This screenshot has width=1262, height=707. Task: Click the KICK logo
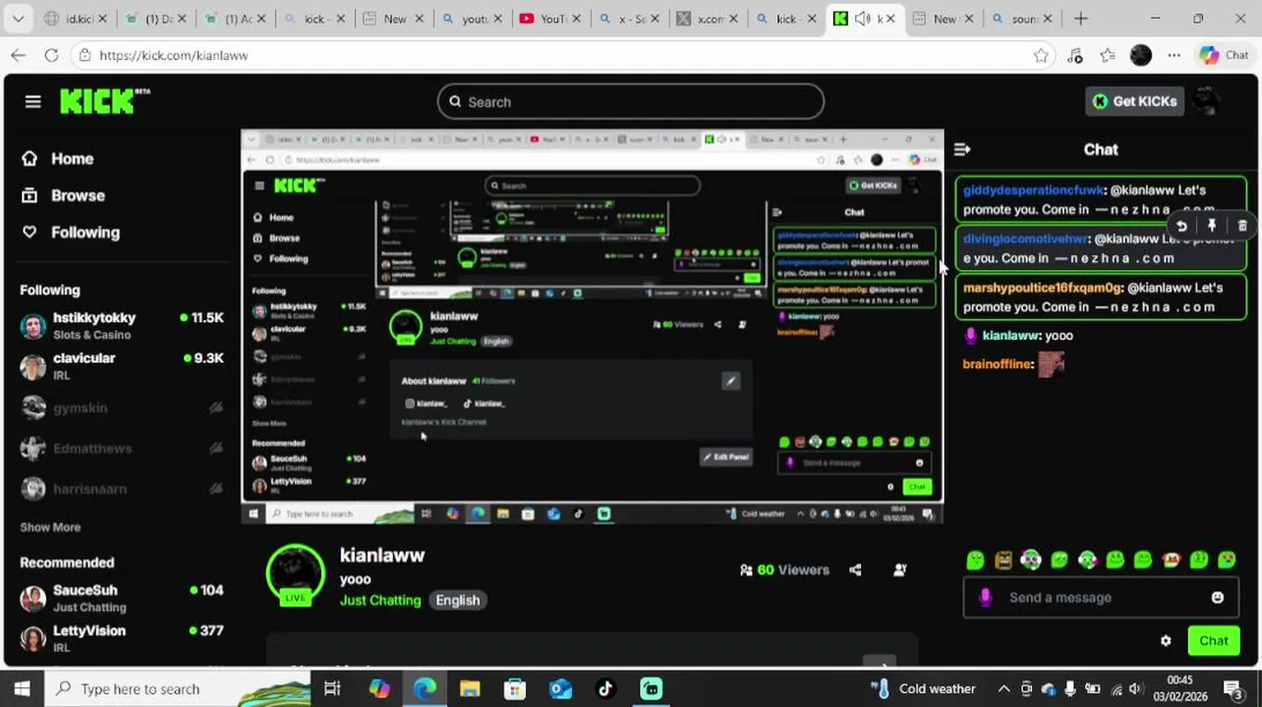[x=104, y=101]
